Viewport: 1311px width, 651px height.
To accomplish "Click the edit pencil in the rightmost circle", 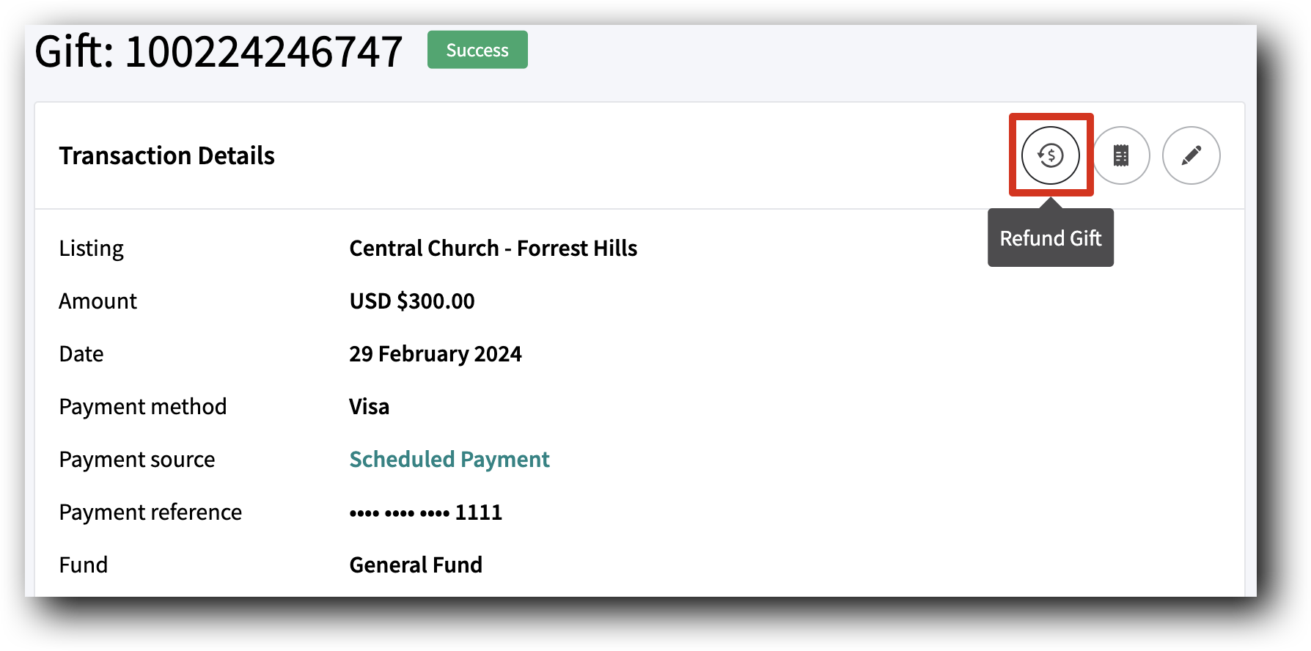I will [x=1191, y=155].
